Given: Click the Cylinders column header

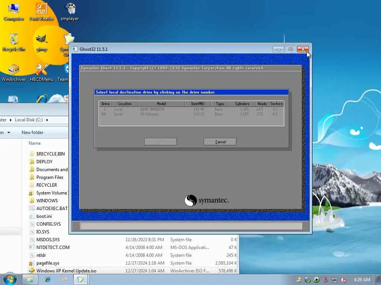Looking at the screenshot, I should tap(242, 104).
